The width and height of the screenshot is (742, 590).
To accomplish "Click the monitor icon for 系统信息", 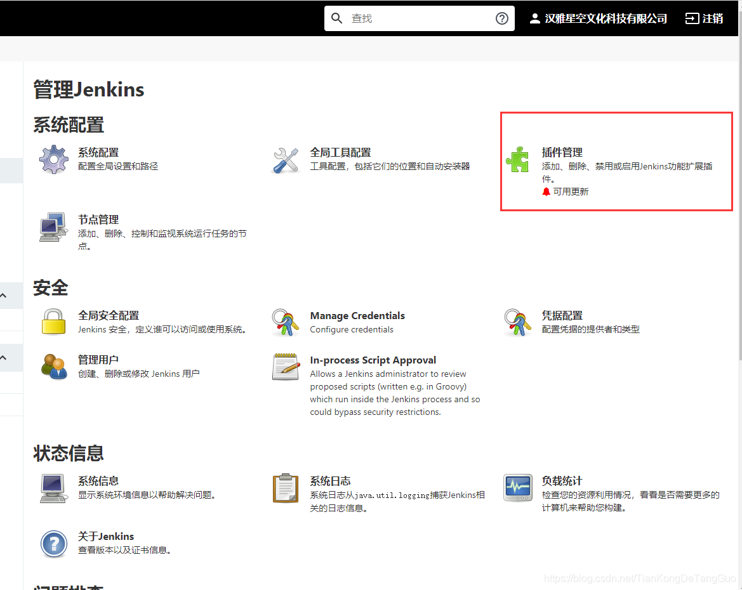I will point(53,488).
